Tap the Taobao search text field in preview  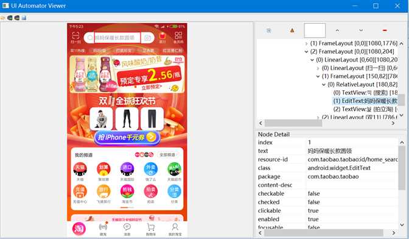(x=117, y=38)
